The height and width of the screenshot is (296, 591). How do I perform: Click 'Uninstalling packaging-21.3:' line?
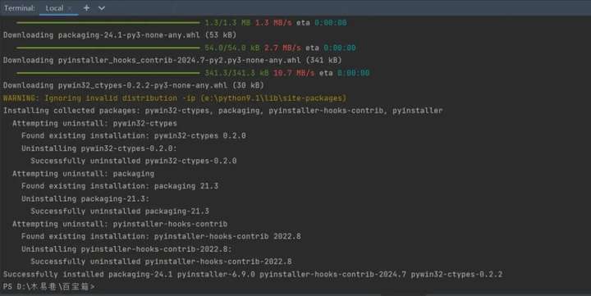(x=85, y=198)
